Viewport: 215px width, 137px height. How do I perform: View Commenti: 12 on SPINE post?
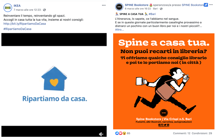(181, 133)
